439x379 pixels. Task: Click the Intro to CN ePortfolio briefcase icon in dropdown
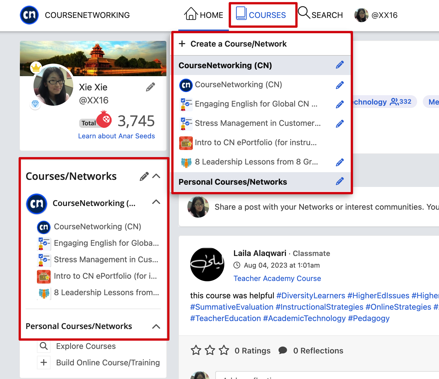coord(186,143)
